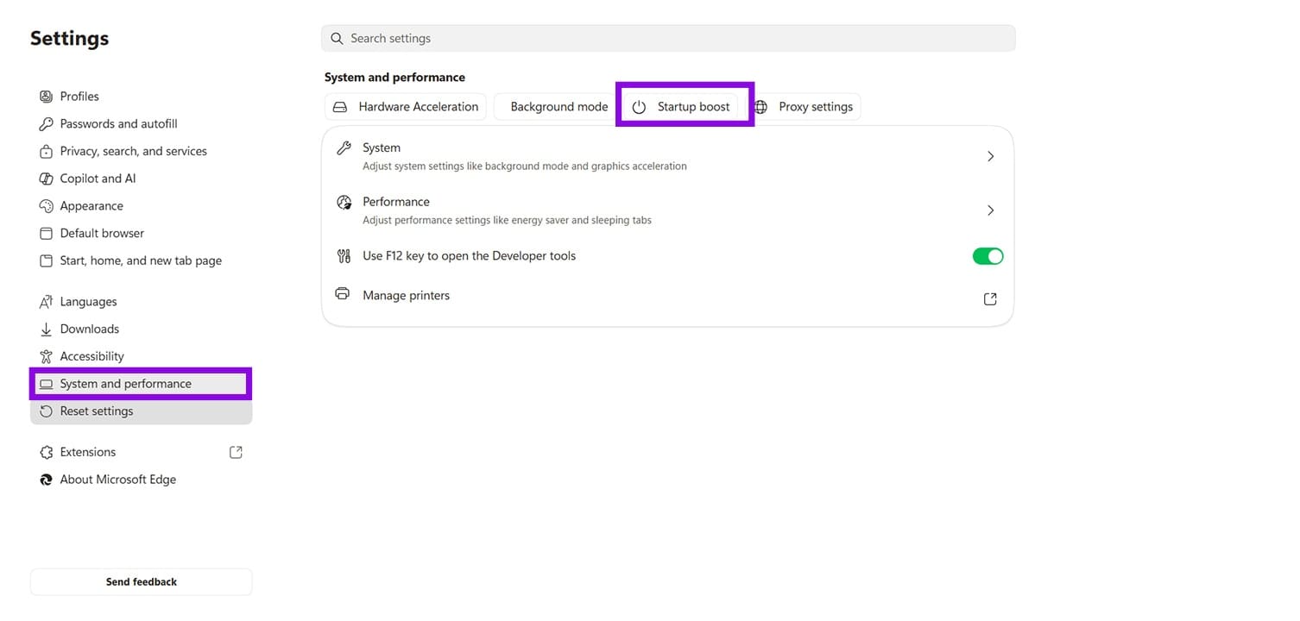Click the Downloads arrow icon

click(x=47, y=329)
